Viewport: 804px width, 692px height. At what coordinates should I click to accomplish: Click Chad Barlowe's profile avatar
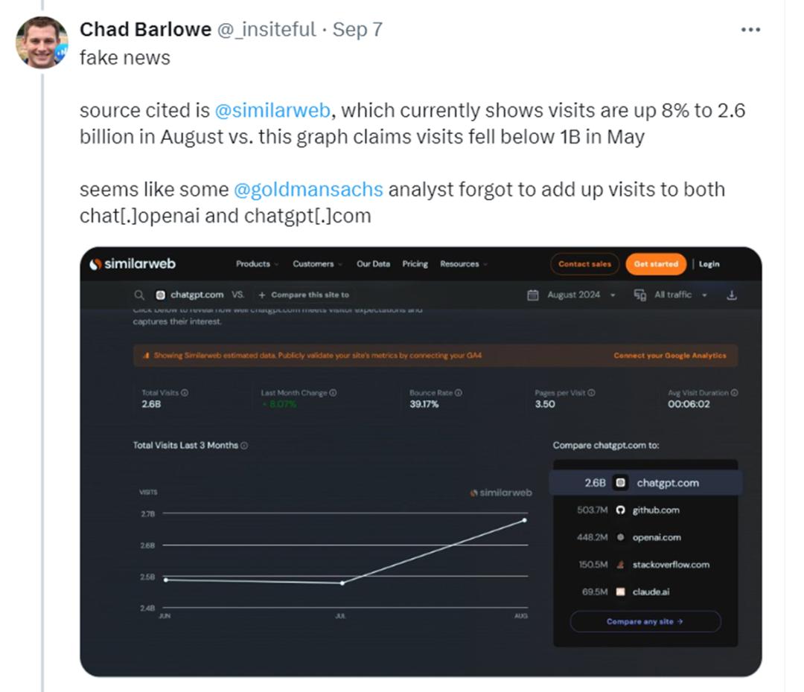(x=42, y=42)
